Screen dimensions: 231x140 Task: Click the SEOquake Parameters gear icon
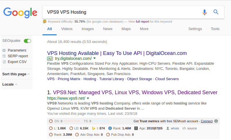coord(4,50)
